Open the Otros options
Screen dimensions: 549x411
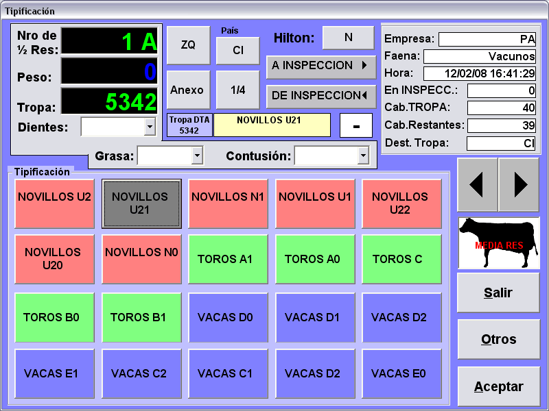[498, 340]
